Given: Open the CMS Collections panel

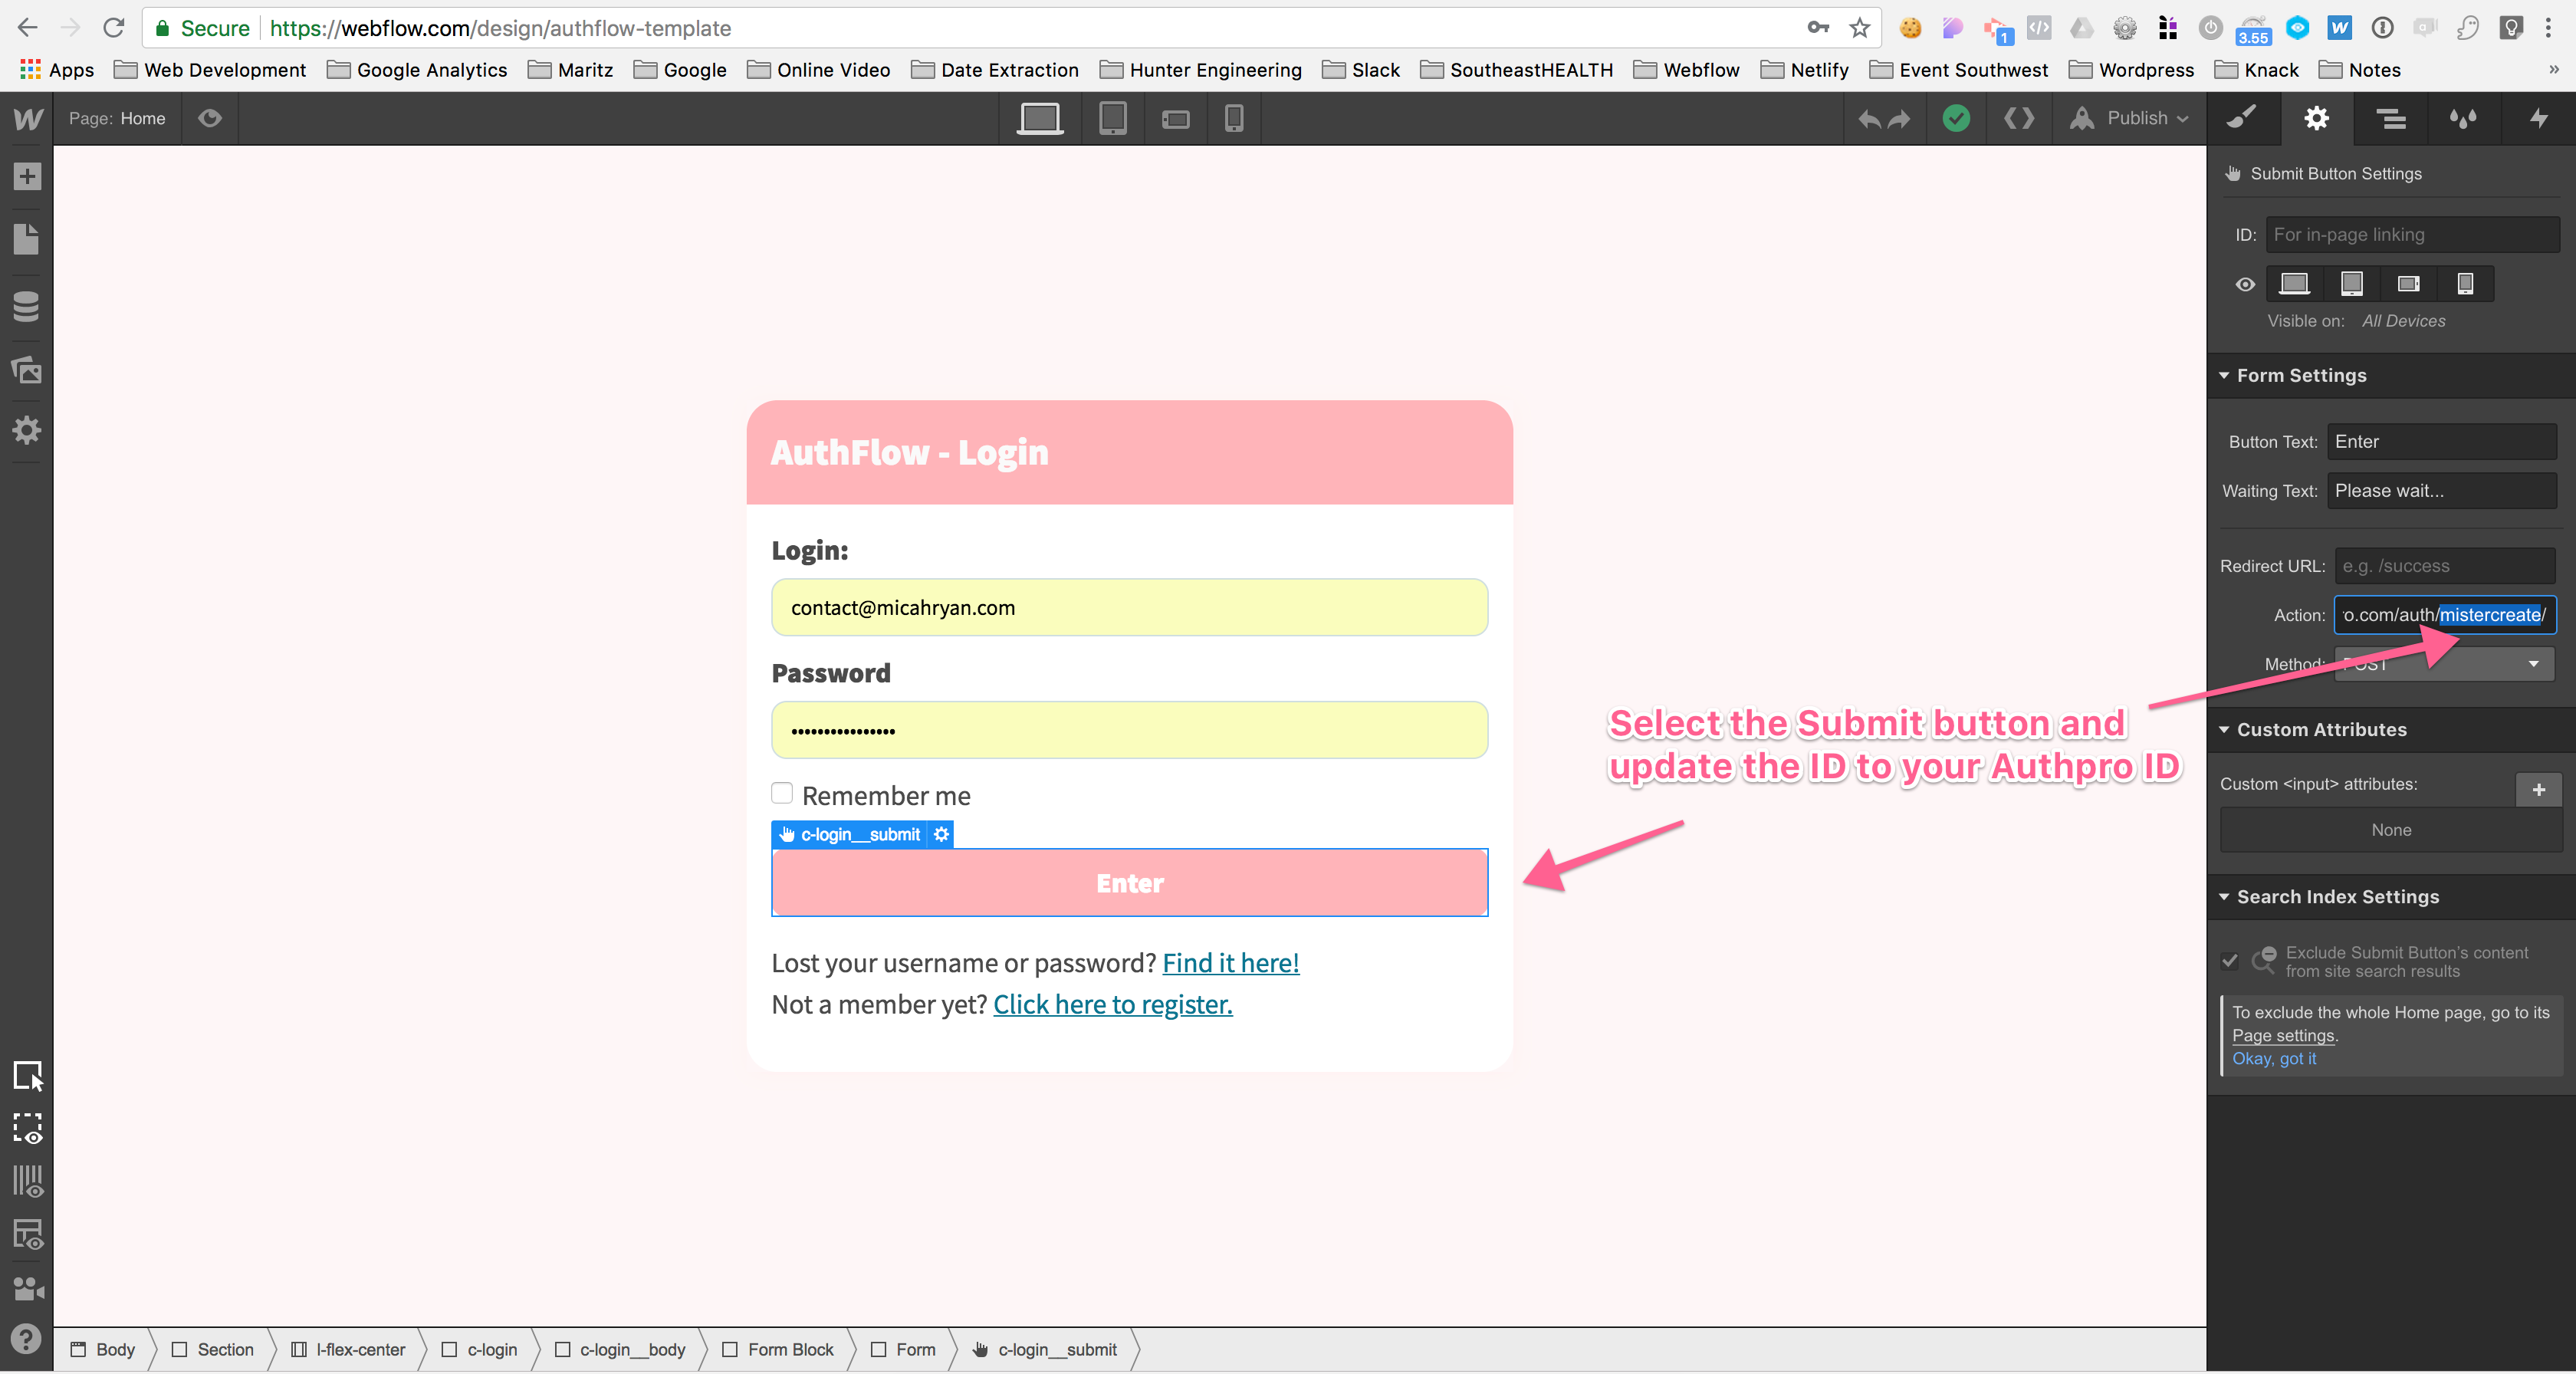Looking at the screenshot, I should click(27, 305).
